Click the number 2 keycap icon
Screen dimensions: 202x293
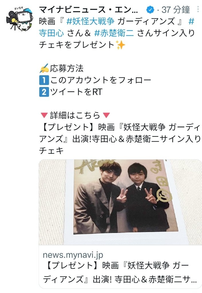coord(44,92)
